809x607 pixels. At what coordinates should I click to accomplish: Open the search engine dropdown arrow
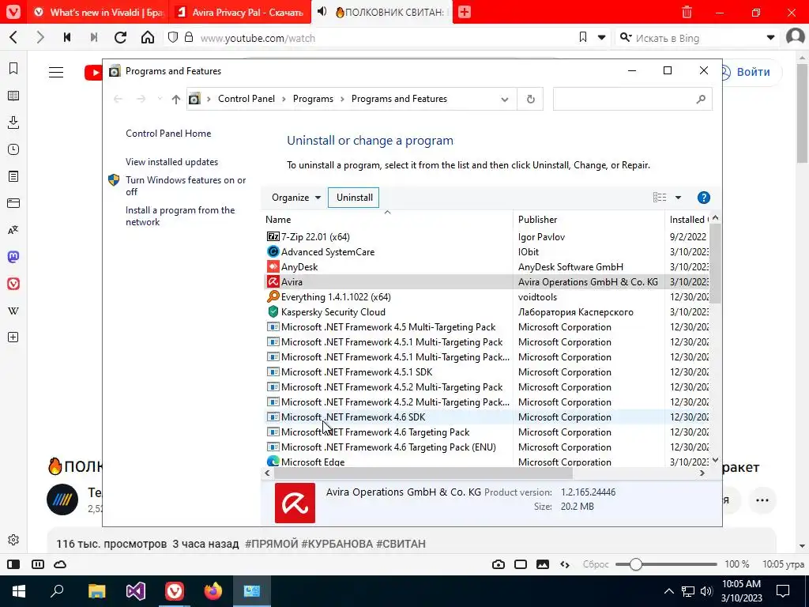click(770, 37)
